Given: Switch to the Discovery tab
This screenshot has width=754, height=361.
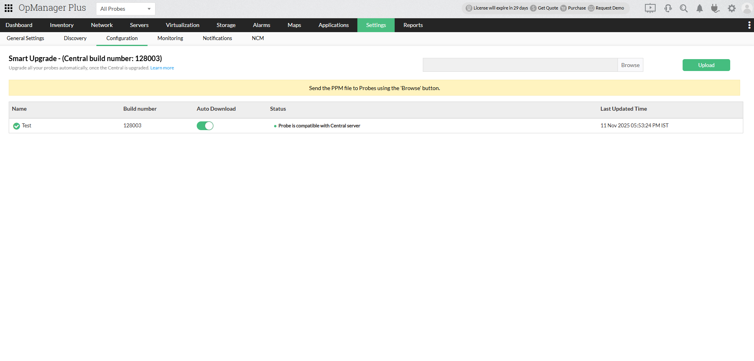Looking at the screenshot, I should pos(75,38).
